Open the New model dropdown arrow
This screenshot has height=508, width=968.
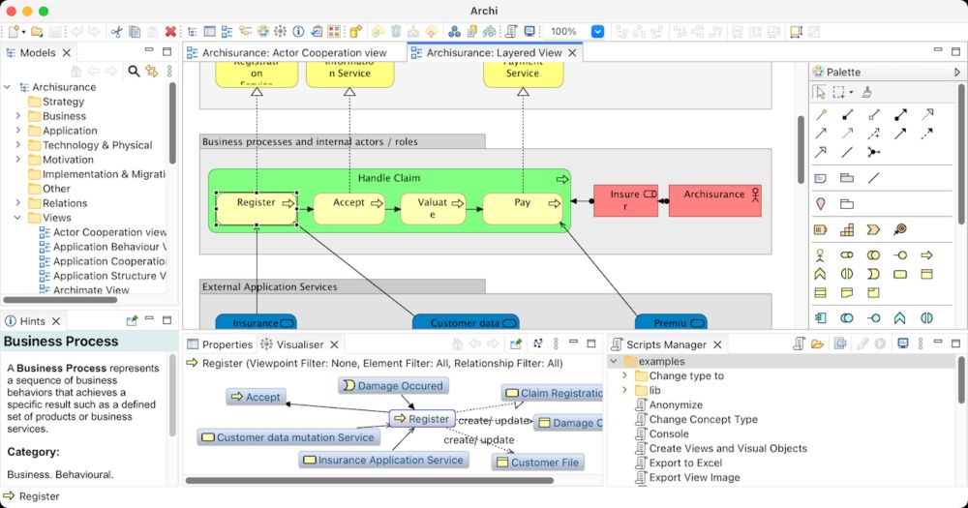[23, 32]
